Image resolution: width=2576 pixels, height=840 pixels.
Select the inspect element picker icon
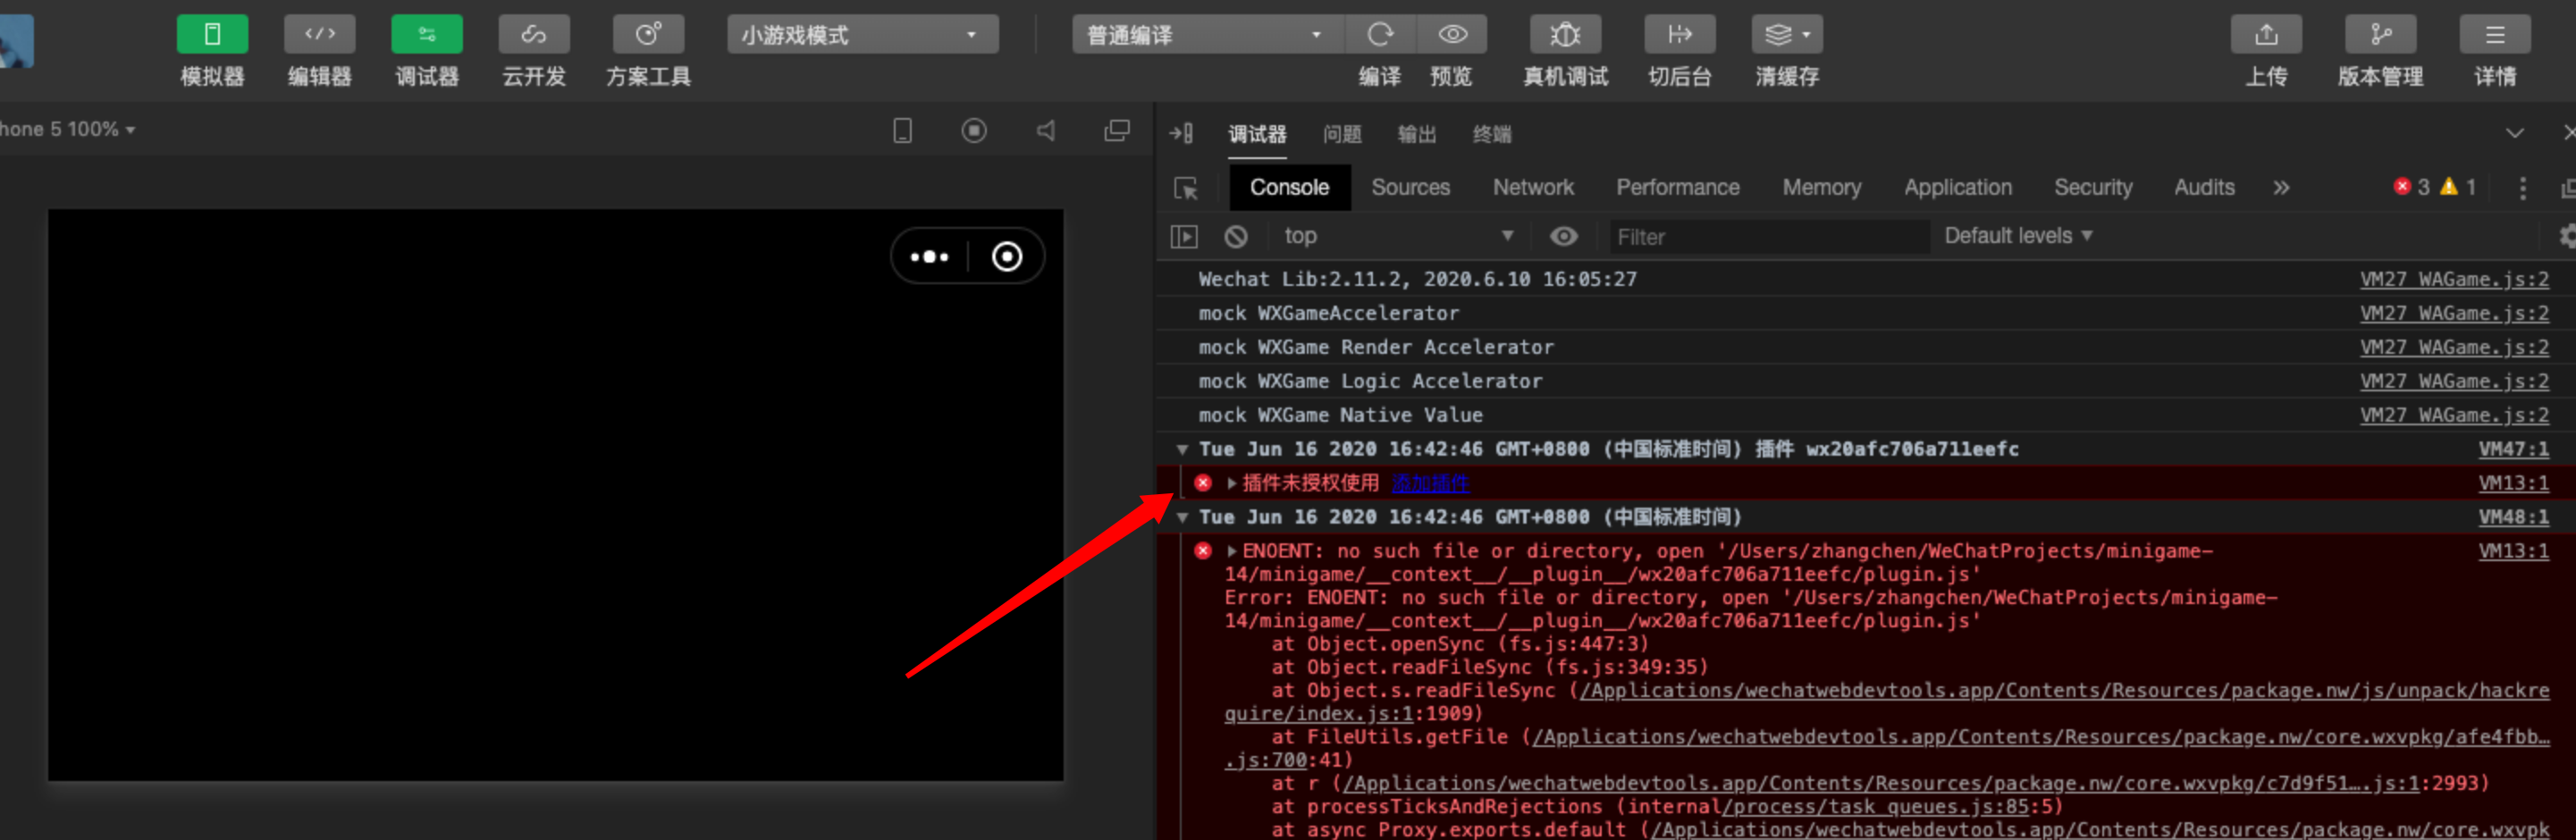(1186, 188)
